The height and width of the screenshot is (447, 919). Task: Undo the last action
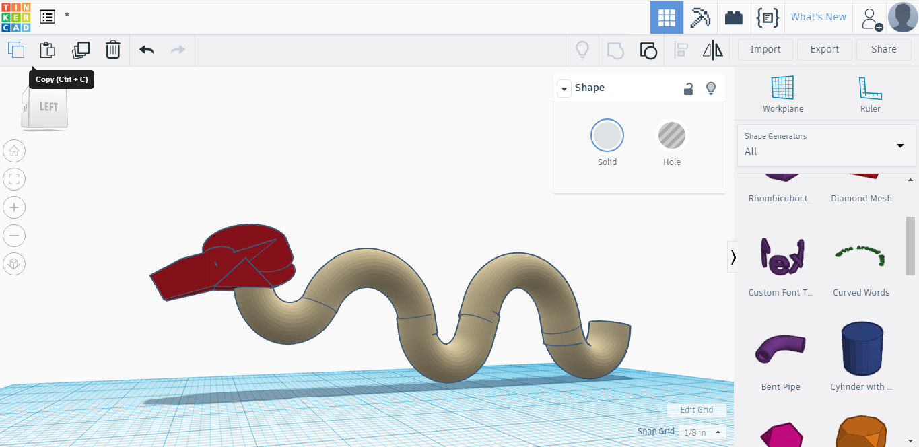tap(147, 50)
